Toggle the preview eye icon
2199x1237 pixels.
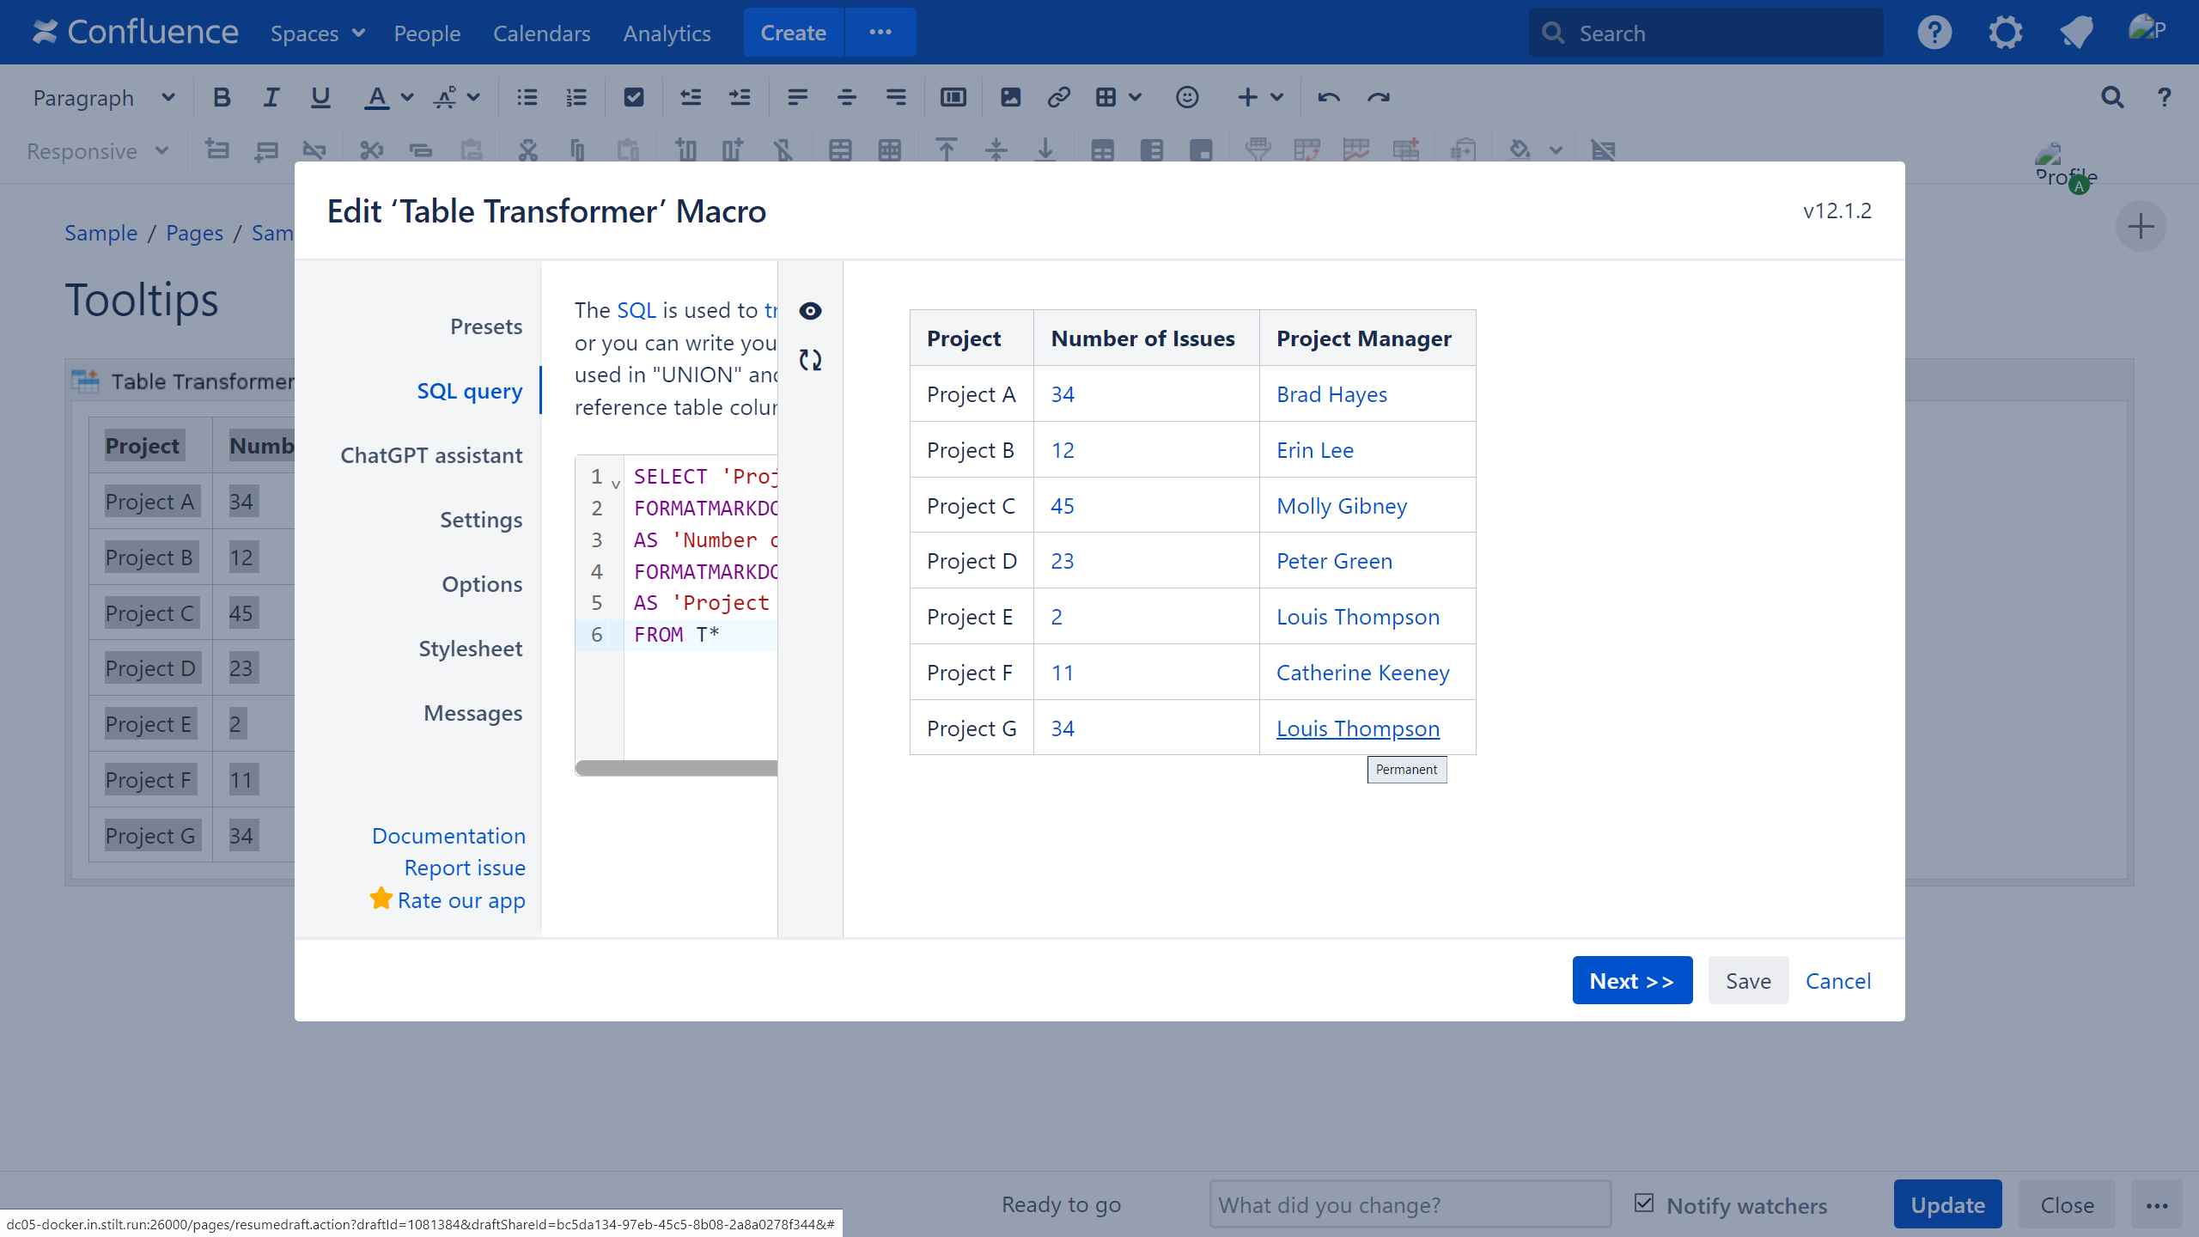click(x=810, y=311)
